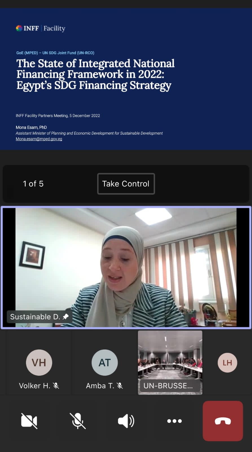Tap the INFF Facility logo on the slide
The image size is (252, 452).
pyautogui.click(x=41, y=28)
